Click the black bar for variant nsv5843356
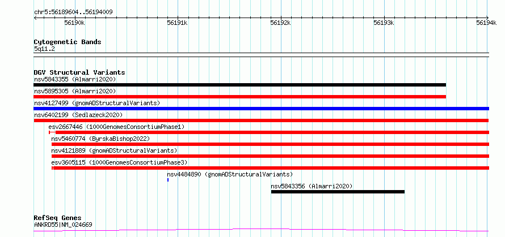The image size is (505, 237). (338, 192)
